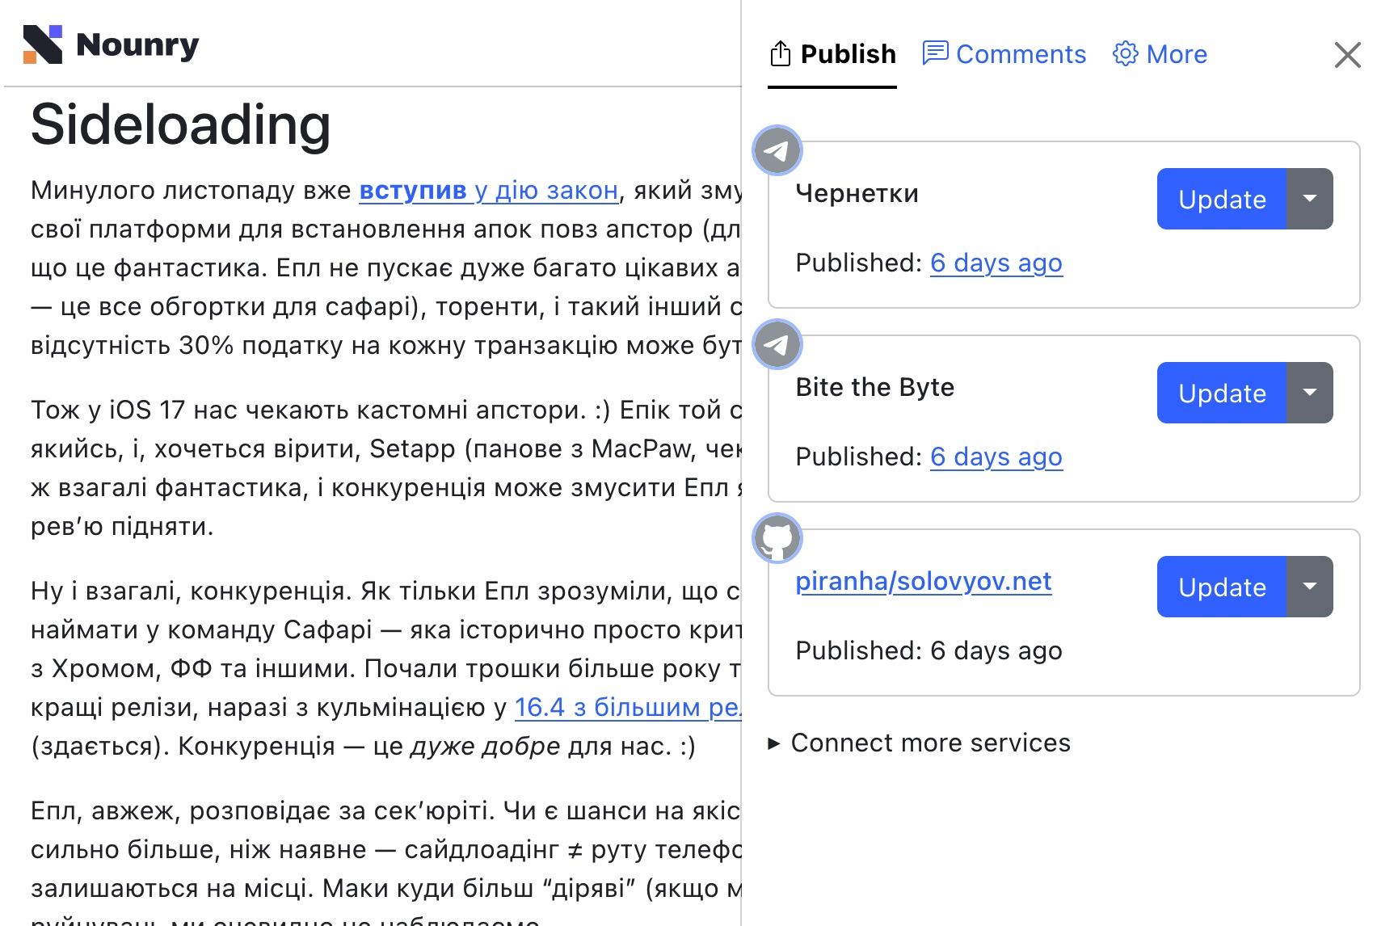Switch to the Comments tab

point(1021,53)
